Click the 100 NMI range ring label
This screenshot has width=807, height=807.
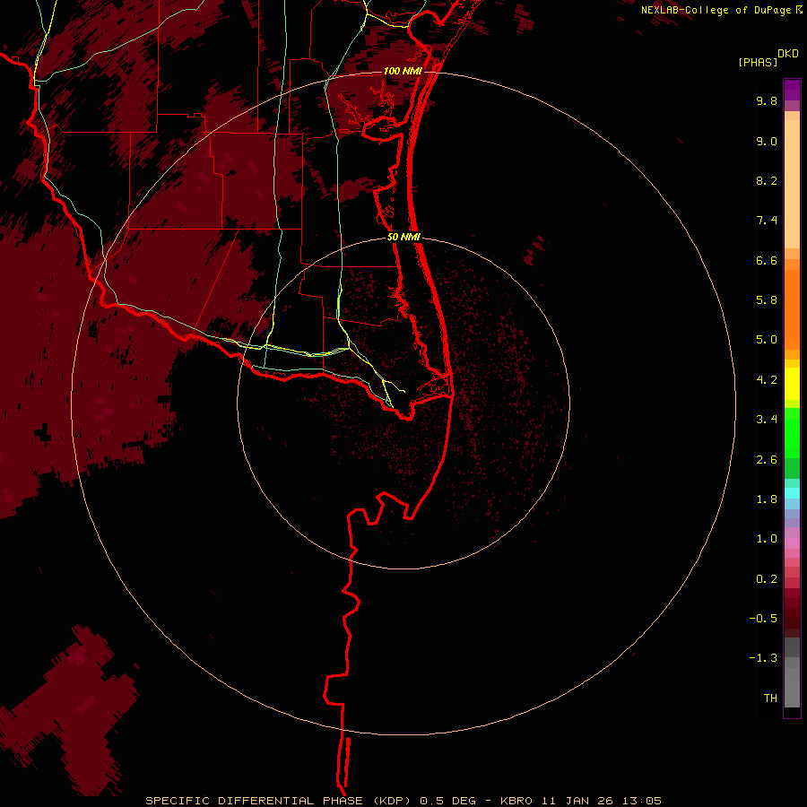click(x=403, y=71)
